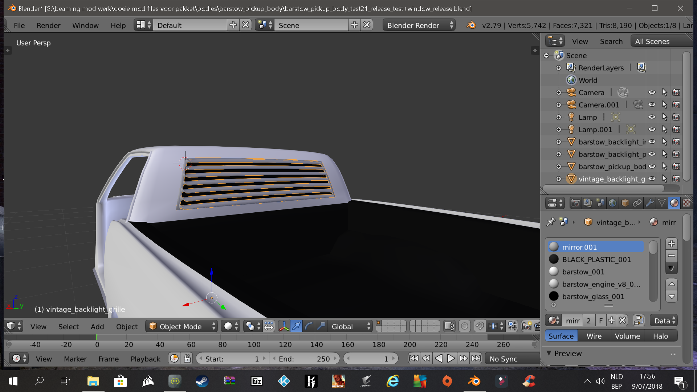Image resolution: width=697 pixels, height=392 pixels.
Task: Toggle renderability of Lamp
Action: point(676,117)
